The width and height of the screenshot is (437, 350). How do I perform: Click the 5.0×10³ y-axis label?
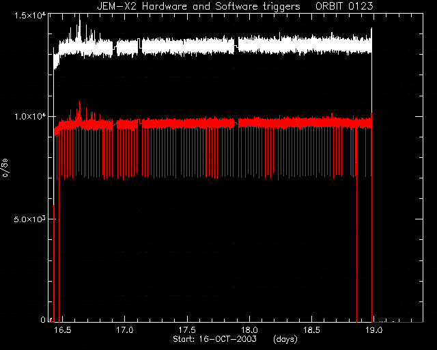coord(29,219)
